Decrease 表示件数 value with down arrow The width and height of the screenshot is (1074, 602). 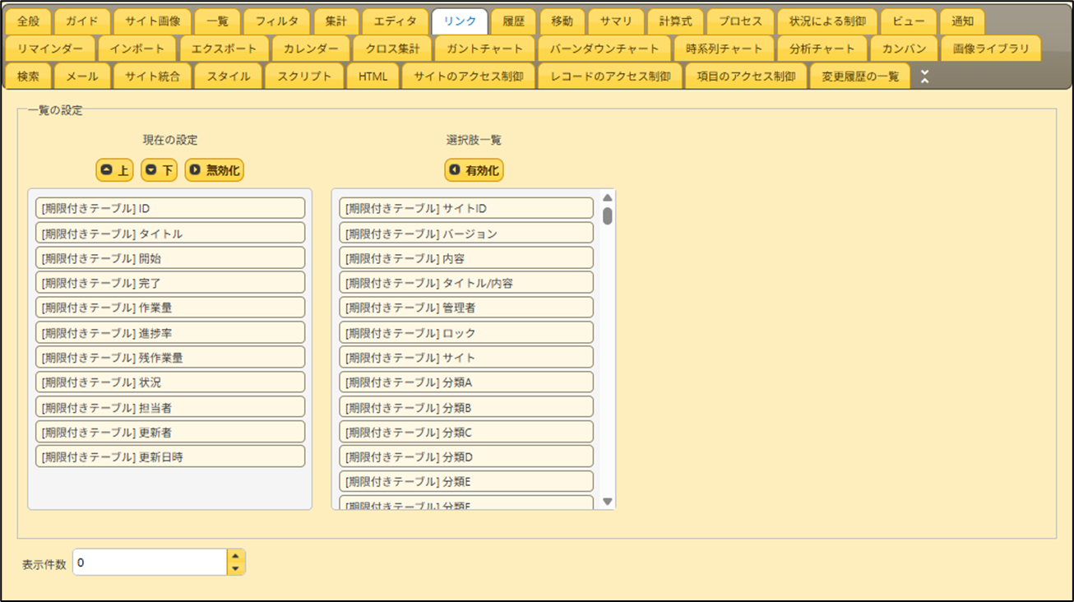236,568
